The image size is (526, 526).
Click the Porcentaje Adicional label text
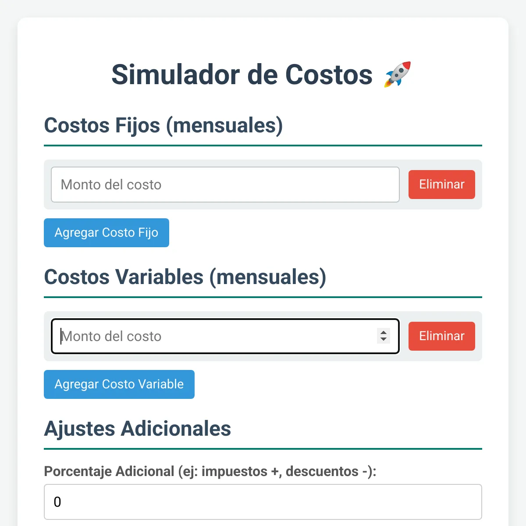[x=210, y=471]
